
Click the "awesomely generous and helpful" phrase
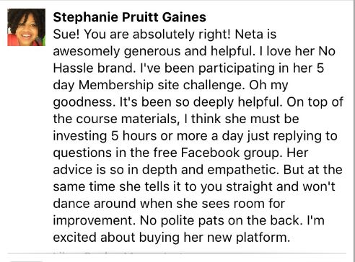154,51
